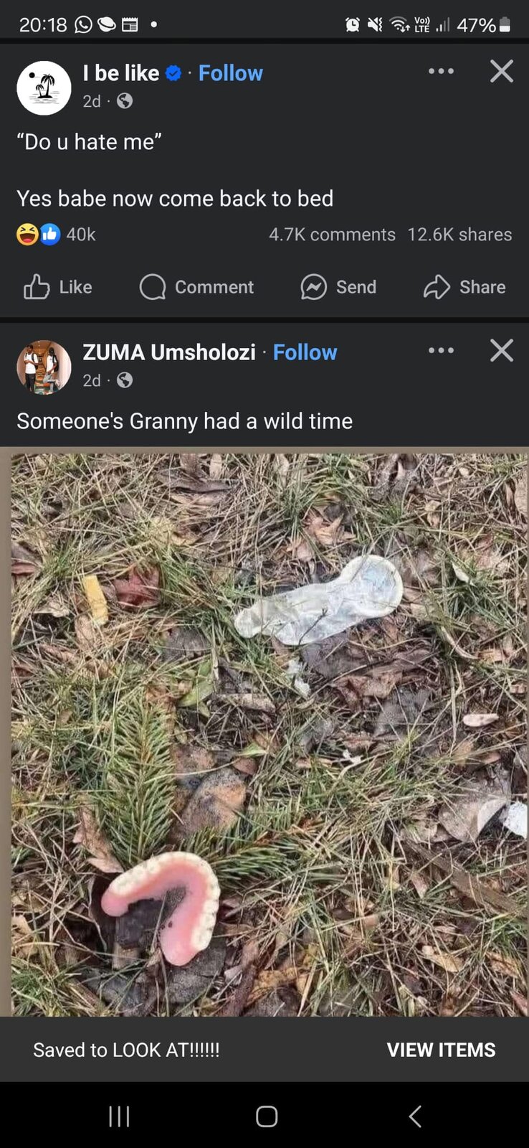
Task: Open three-dot menu on ZUMA Umsholozi post
Action: point(441,350)
